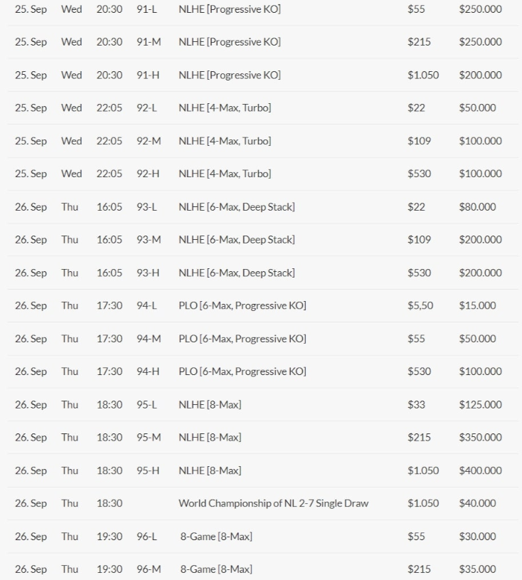Screen dimensions: 522x580
Task: Click the $400.000 guarantee amount
Action: 480,470
